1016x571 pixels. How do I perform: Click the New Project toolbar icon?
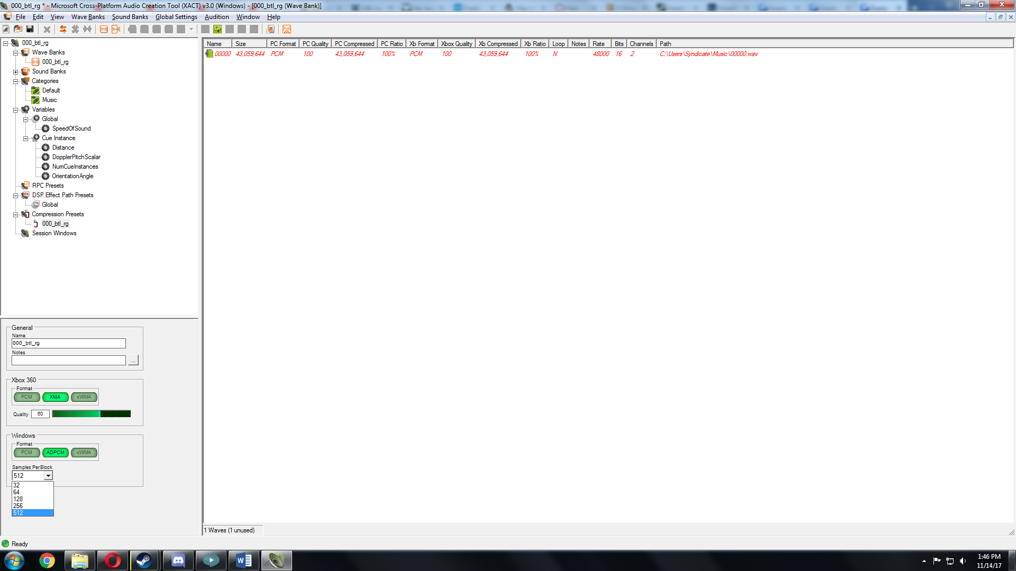click(x=6, y=29)
